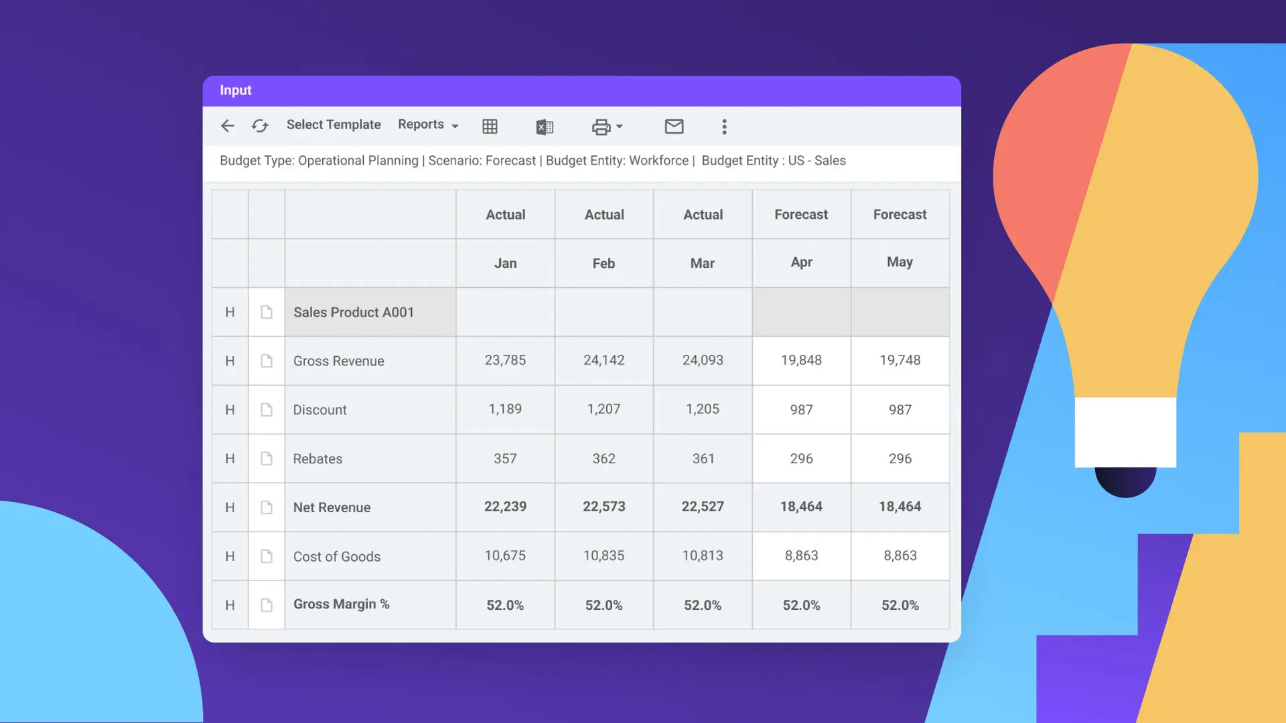Select the Gross Revenue row label
This screenshot has width=1286, height=723.
coord(339,361)
